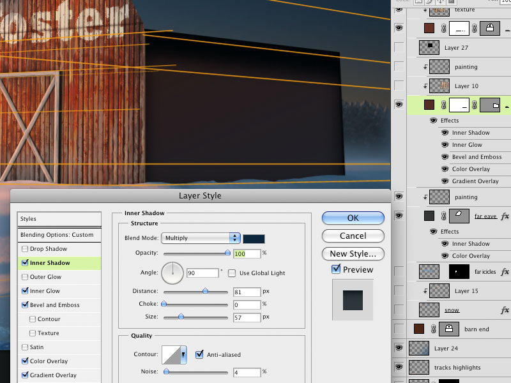Click New Style... button
Screen dimensions: 511x383
point(353,253)
